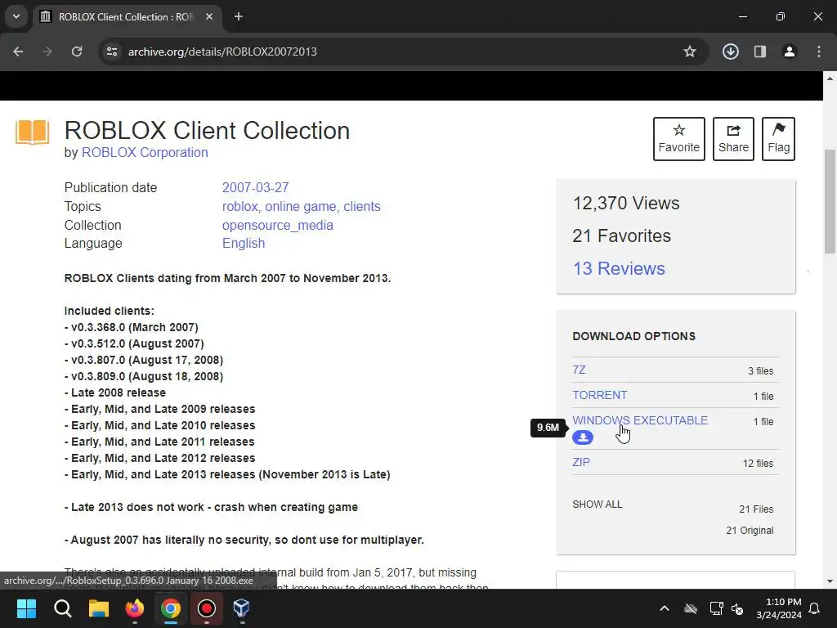Click the scrollbar up arrow
This screenshot has height=628, width=837.
[x=830, y=78]
